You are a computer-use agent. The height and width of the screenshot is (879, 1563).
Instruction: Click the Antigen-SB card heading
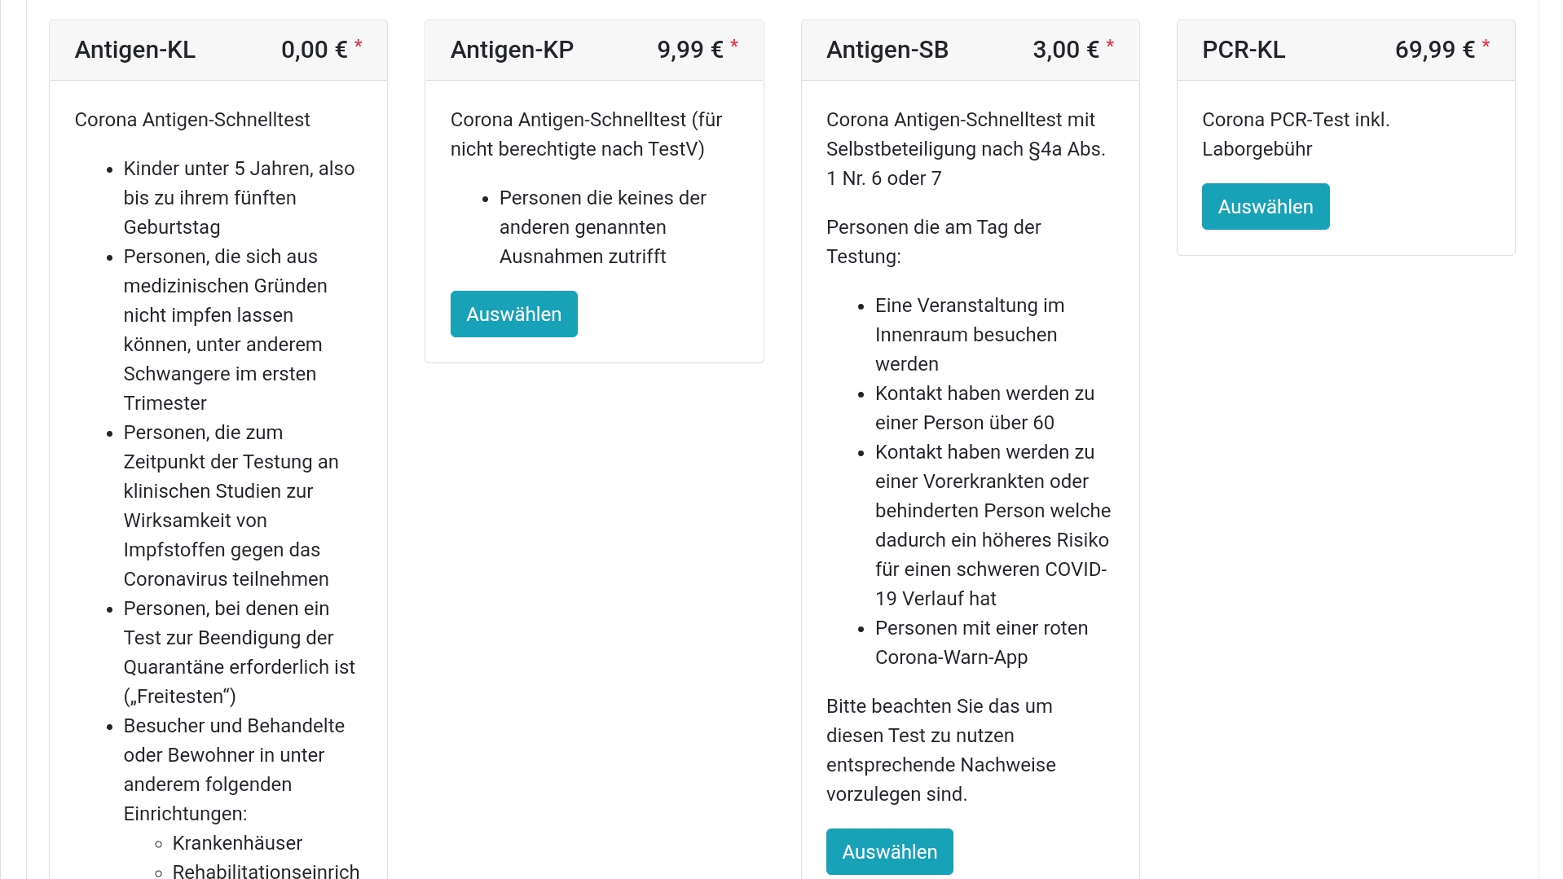887,50
